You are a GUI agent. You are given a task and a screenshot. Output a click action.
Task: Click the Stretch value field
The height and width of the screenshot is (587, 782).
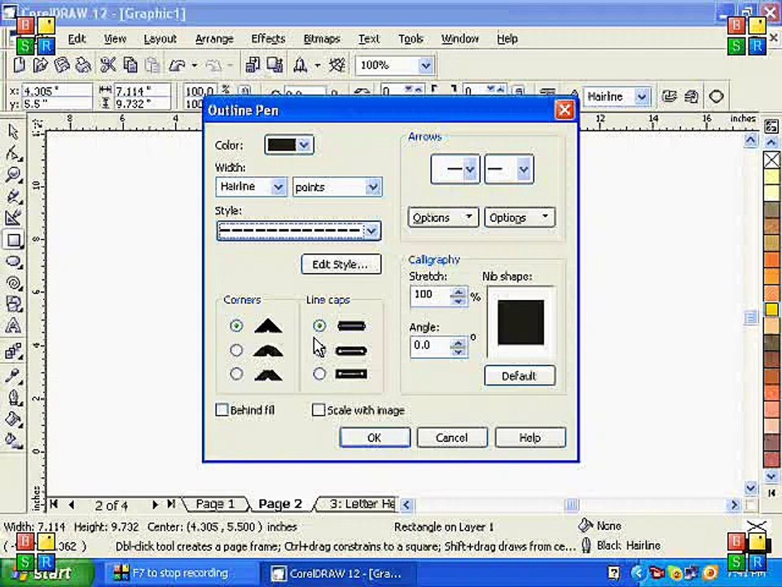tap(430, 295)
